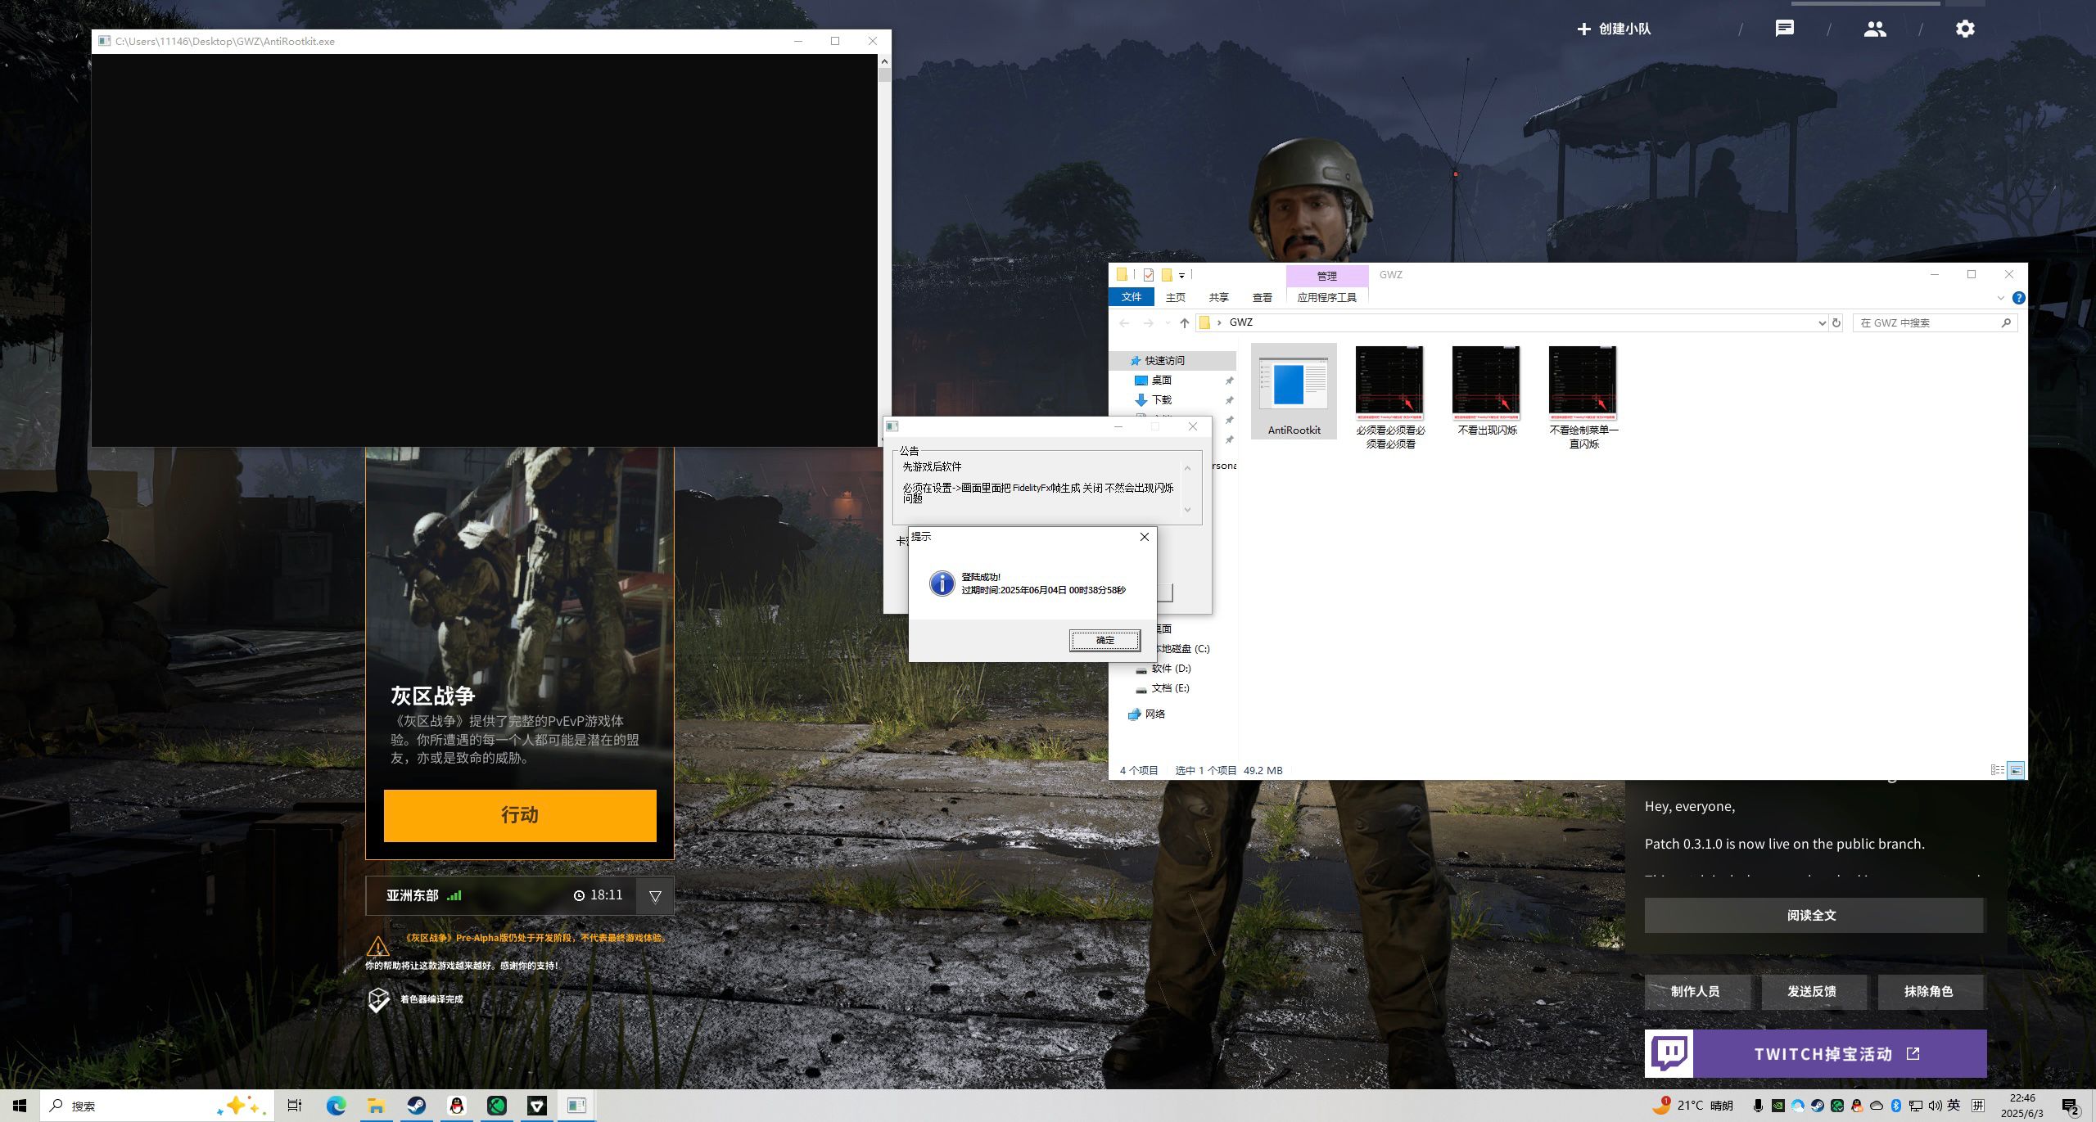Open the recent locations dropdown in Explorer
This screenshot has width=2096, height=1122.
click(1167, 322)
